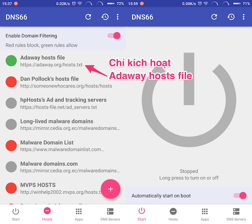Select hosts-file.net ad_servers.txt URL
Viewport: 252px width, 224px height.
click(59, 107)
